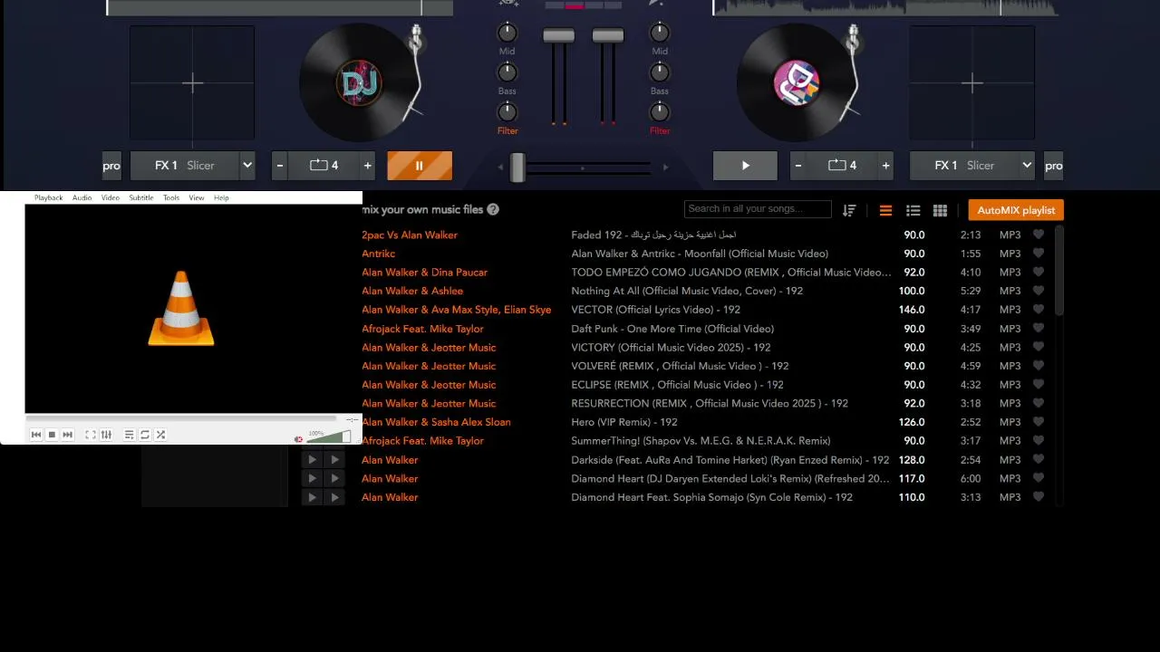Click VLC stop playback button
Screen dimensions: 1160x652
coord(52,435)
